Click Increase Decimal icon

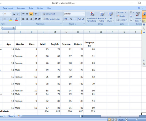(79, 19)
